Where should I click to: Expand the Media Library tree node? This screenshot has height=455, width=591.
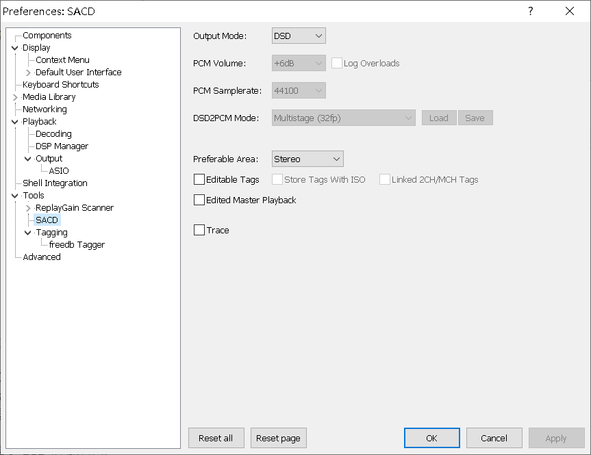point(15,97)
